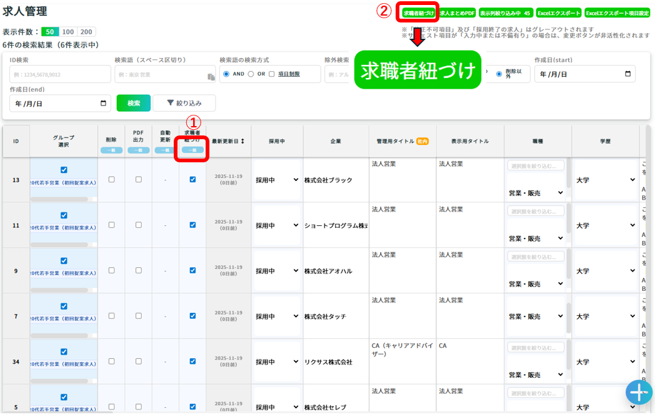This screenshot has width=655, height=417.
Task: Click the 絞り込み funnel filter button
Action: 184,103
